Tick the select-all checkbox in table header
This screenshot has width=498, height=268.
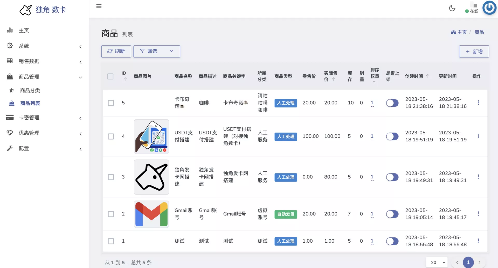(x=110, y=76)
